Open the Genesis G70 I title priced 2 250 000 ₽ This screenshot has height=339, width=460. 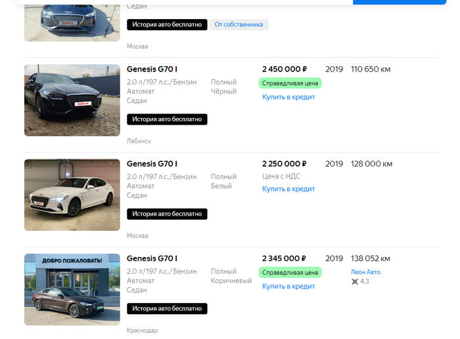click(x=152, y=163)
